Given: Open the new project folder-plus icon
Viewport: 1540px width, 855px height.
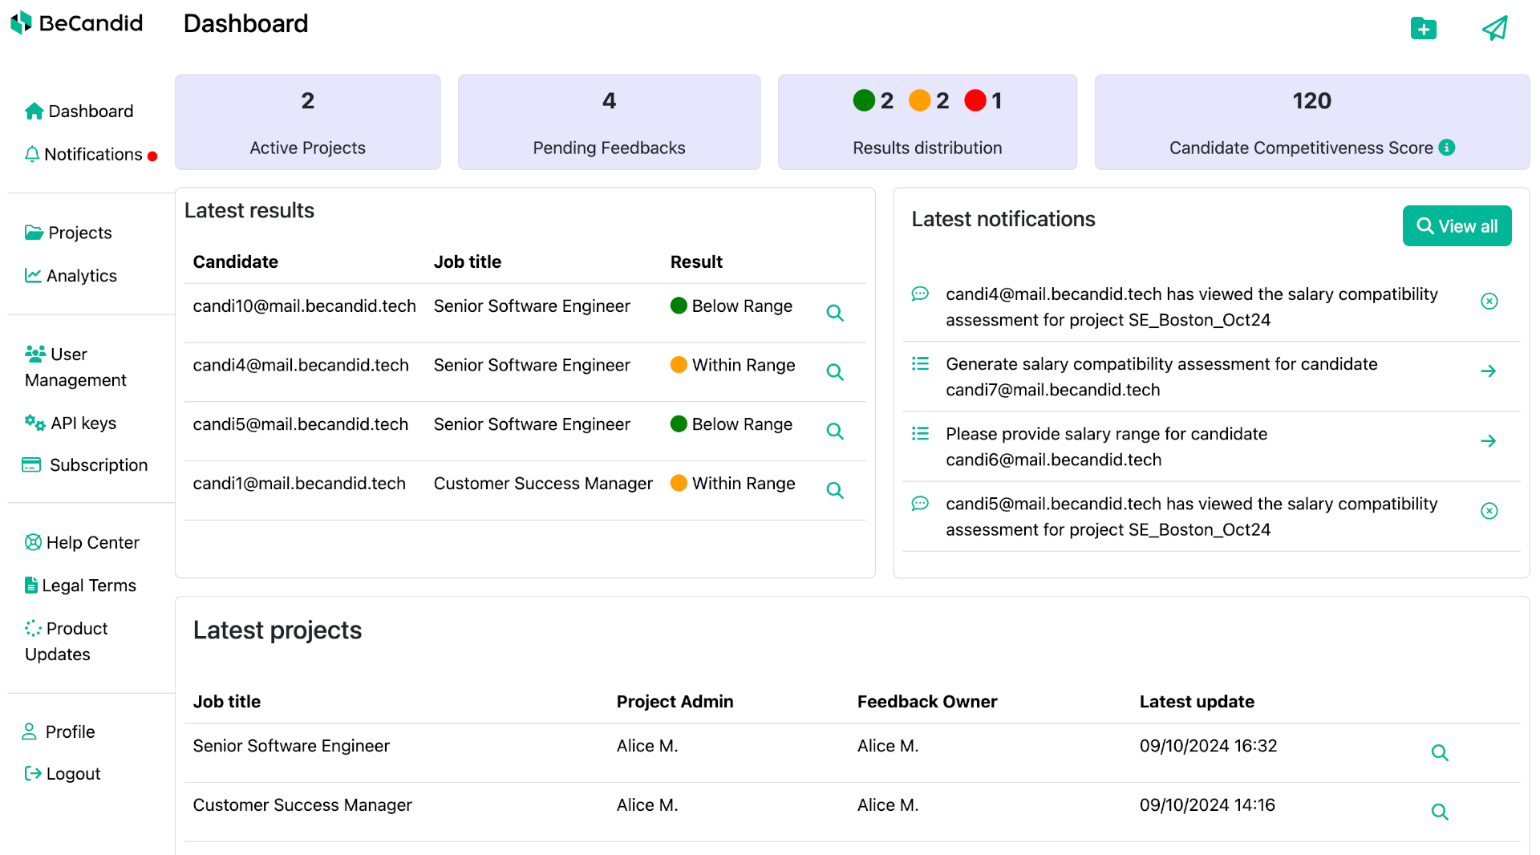Looking at the screenshot, I should [x=1424, y=28].
